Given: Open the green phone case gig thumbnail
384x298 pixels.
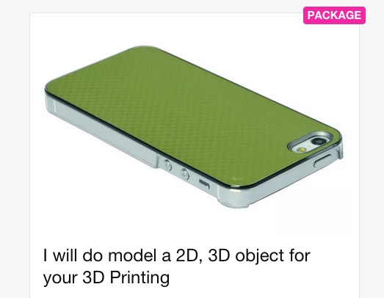Looking at the screenshot, I should (194, 126).
